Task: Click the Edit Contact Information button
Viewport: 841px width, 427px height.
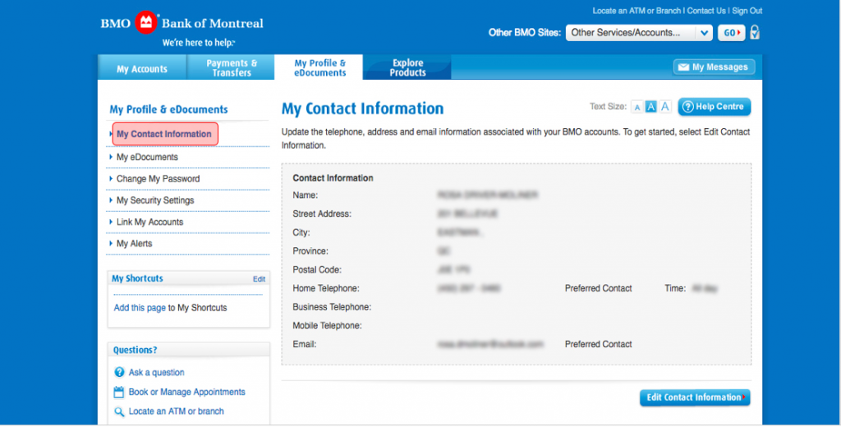Action: pos(695,397)
